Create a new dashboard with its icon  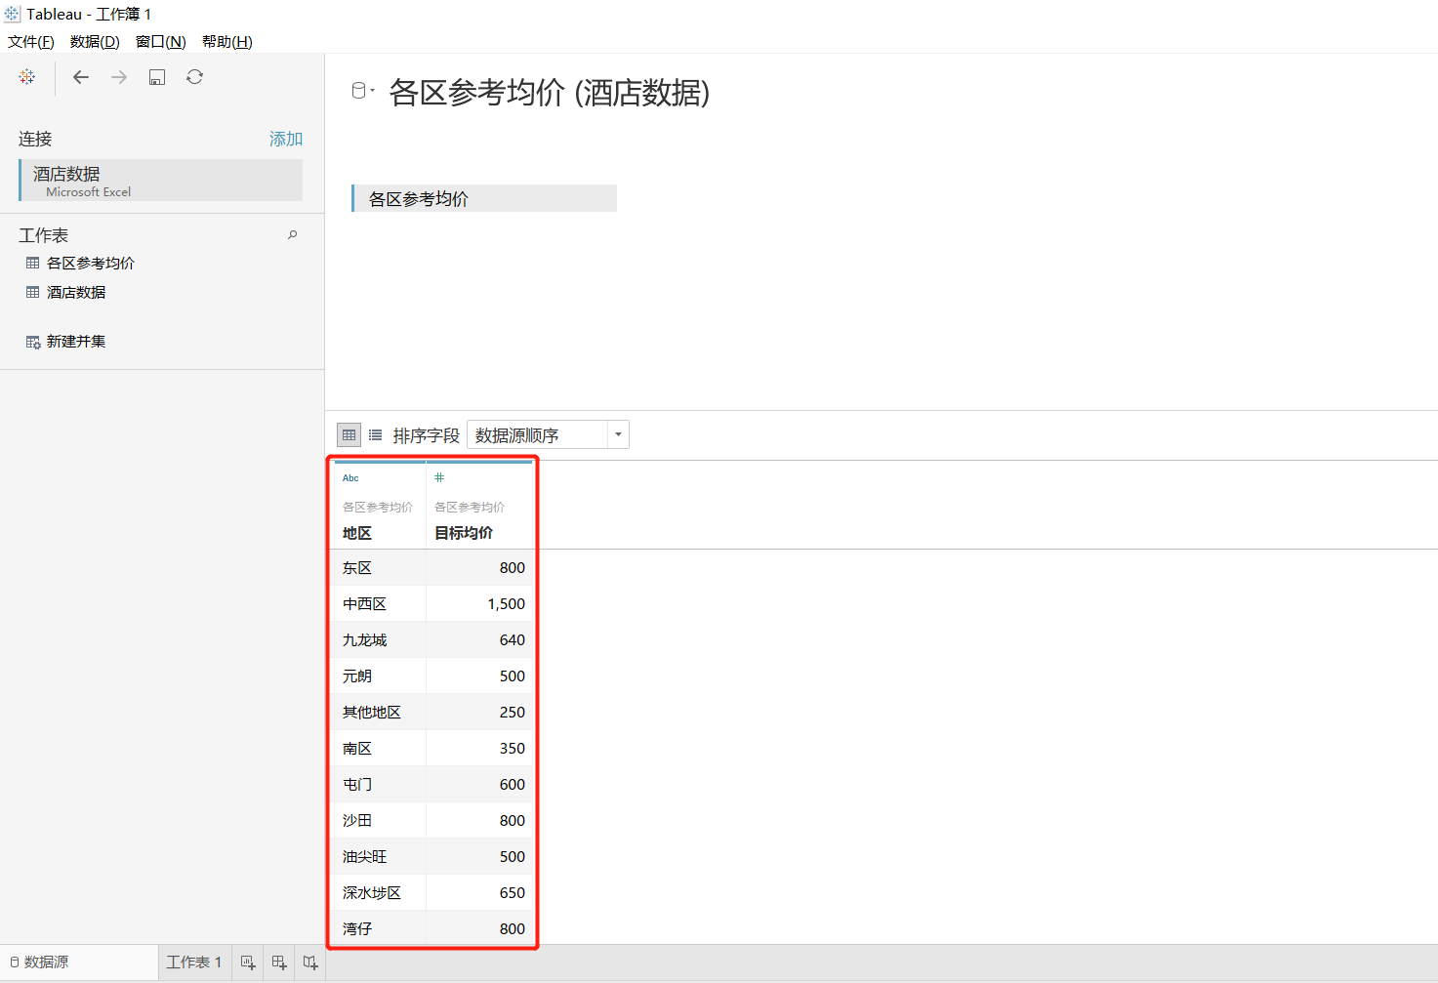tap(278, 963)
